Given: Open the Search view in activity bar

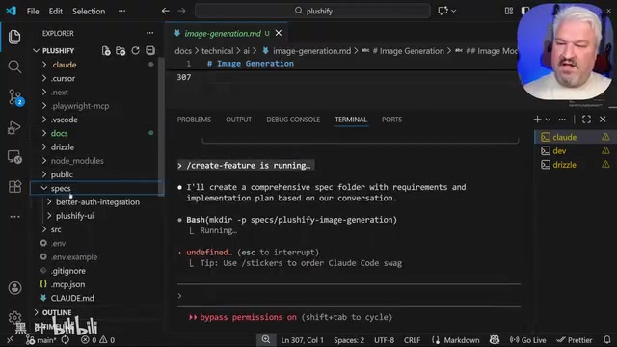Looking at the screenshot, I should [x=14, y=67].
